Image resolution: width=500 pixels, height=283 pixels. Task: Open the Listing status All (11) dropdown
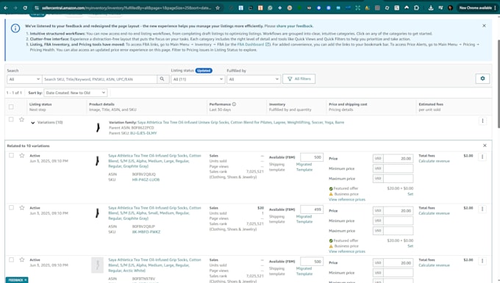198,79
